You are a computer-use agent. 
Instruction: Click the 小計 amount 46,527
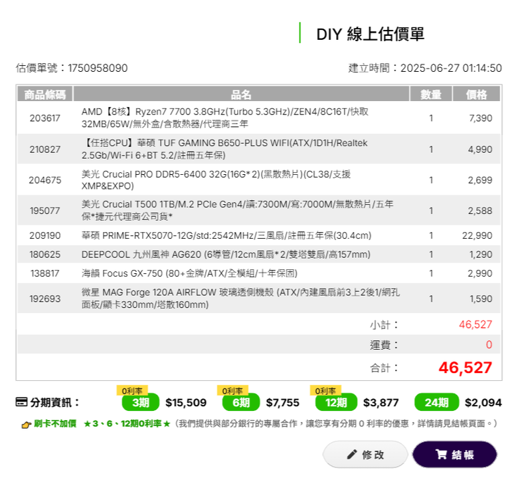click(475, 324)
